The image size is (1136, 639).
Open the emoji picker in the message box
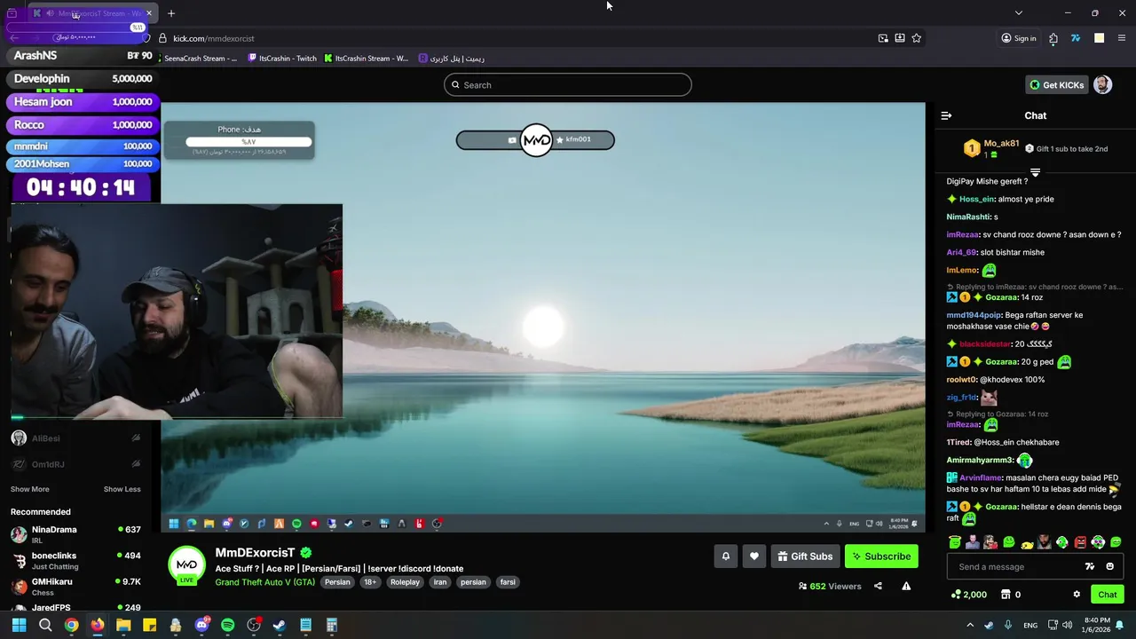pyautogui.click(x=1109, y=566)
